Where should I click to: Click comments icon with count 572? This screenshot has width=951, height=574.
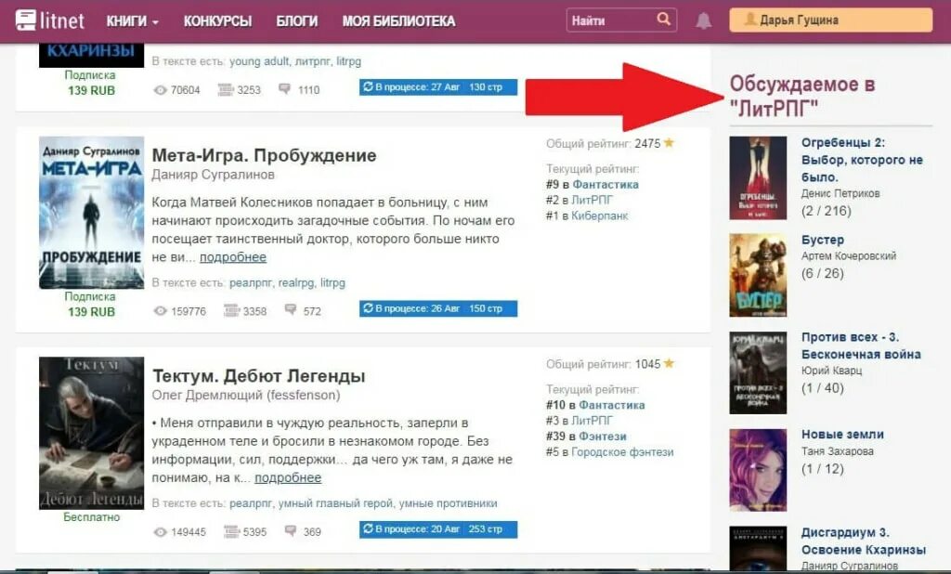click(x=291, y=310)
